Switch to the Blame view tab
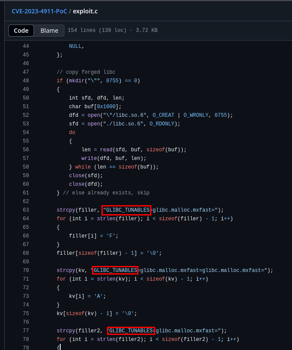The image size is (292, 350). (x=49, y=31)
